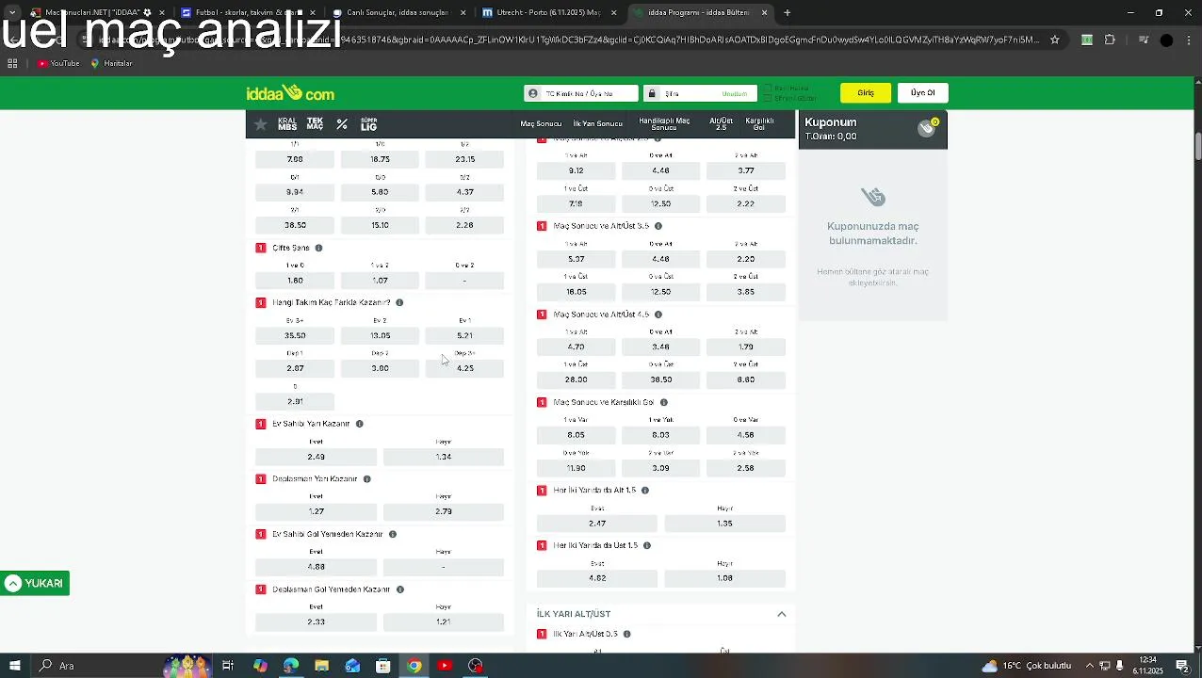Open info icon for Deplasman Yarı Kazanır
The width and height of the screenshot is (1202, 678).
point(366,479)
